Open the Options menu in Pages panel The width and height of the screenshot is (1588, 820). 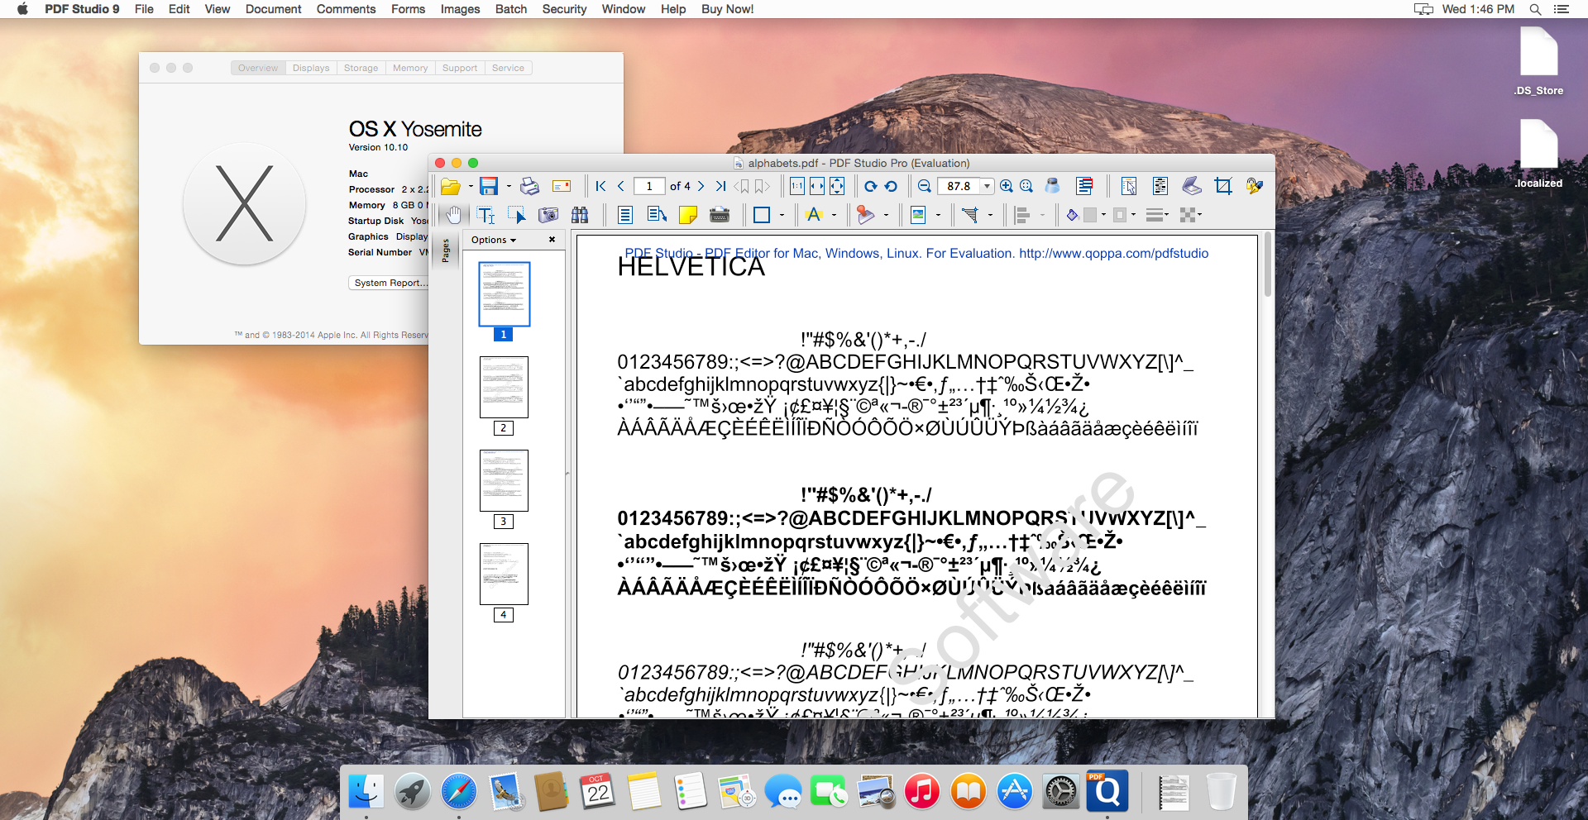(x=494, y=240)
